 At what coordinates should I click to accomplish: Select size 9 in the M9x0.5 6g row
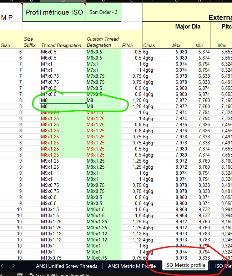coord(11,197)
